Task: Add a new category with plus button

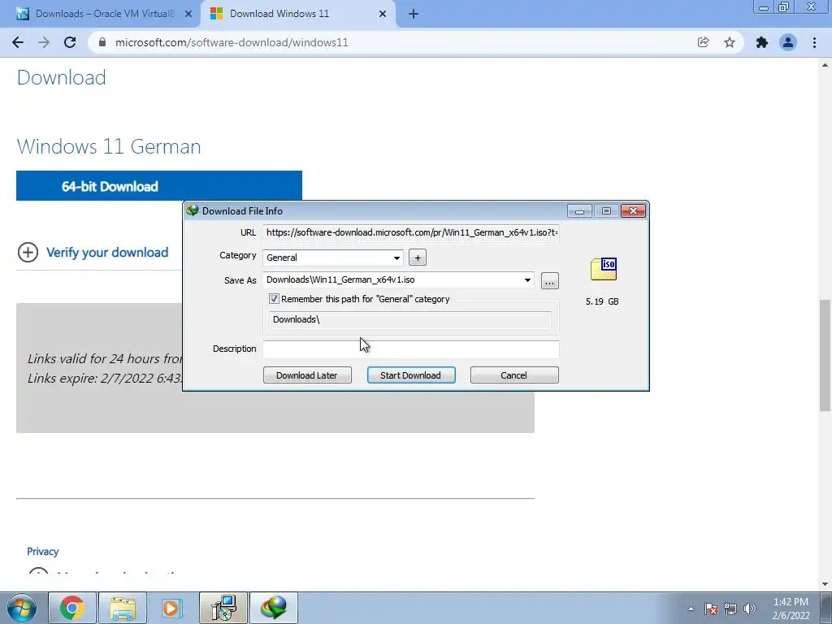Action: (x=418, y=258)
